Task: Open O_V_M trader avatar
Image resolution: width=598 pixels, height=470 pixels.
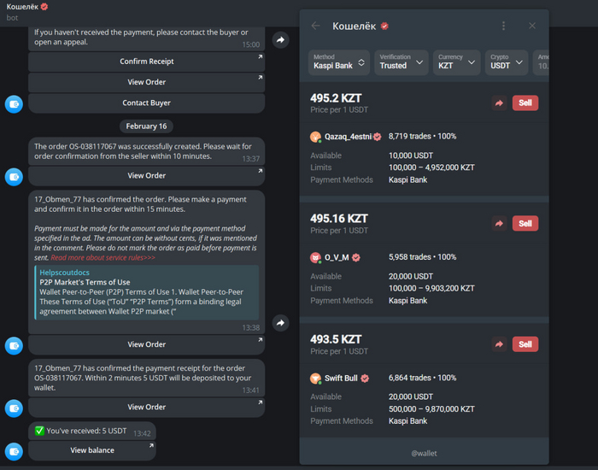Action: [315, 257]
